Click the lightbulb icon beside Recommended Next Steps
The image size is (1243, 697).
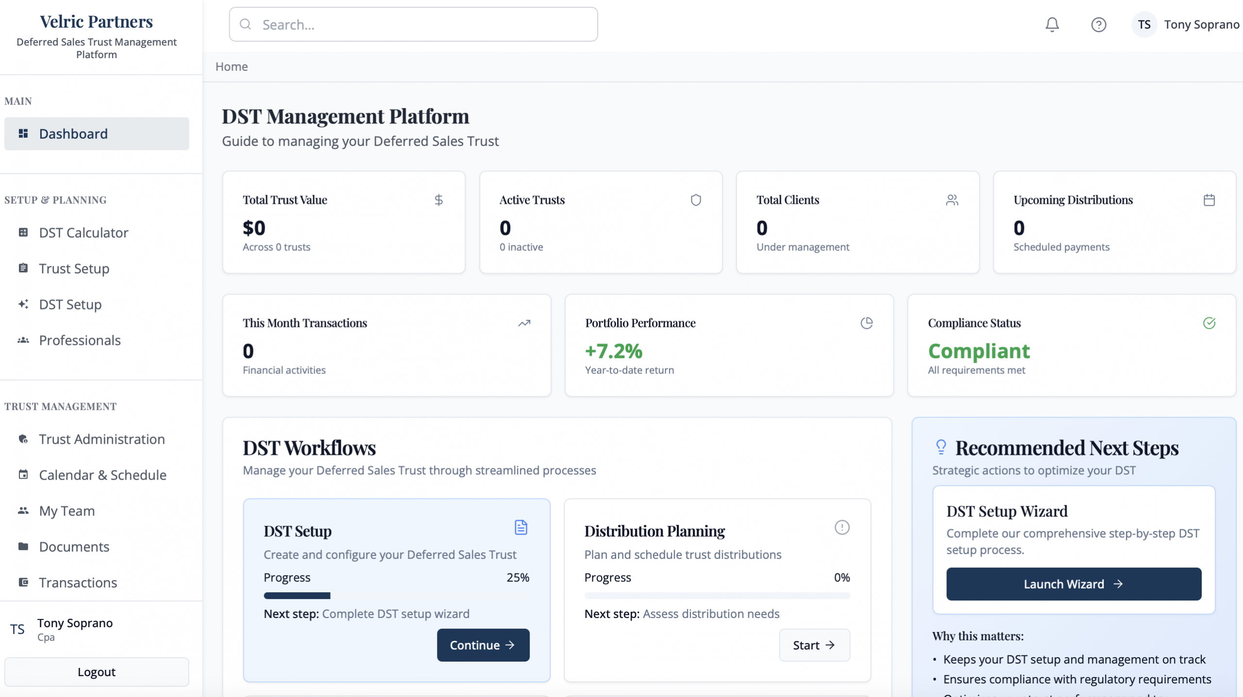[941, 447]
